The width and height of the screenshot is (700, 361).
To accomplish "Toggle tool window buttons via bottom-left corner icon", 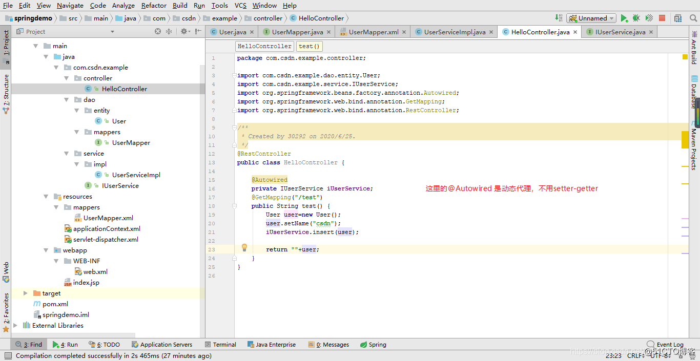I will pyautogui.click(x=8, y=355).
